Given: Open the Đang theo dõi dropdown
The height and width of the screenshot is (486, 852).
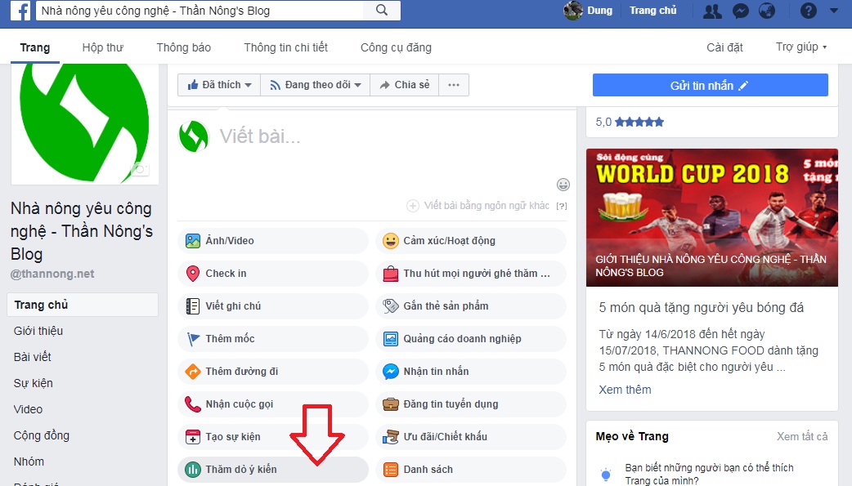Looking at the screenshot, I should point(316,85).
